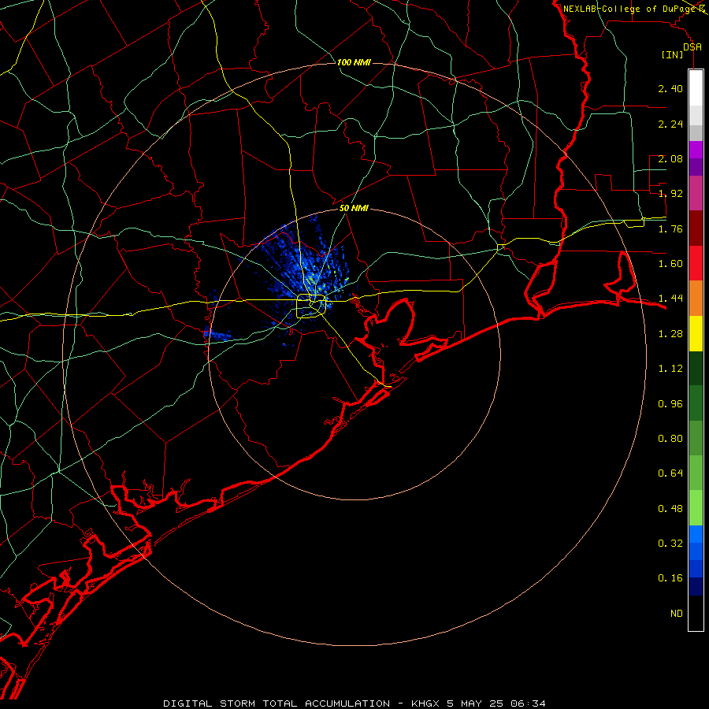The width and height of the screenshot is (709, 709).
Task: Click the 2.24 legend value
Action: 670,124
